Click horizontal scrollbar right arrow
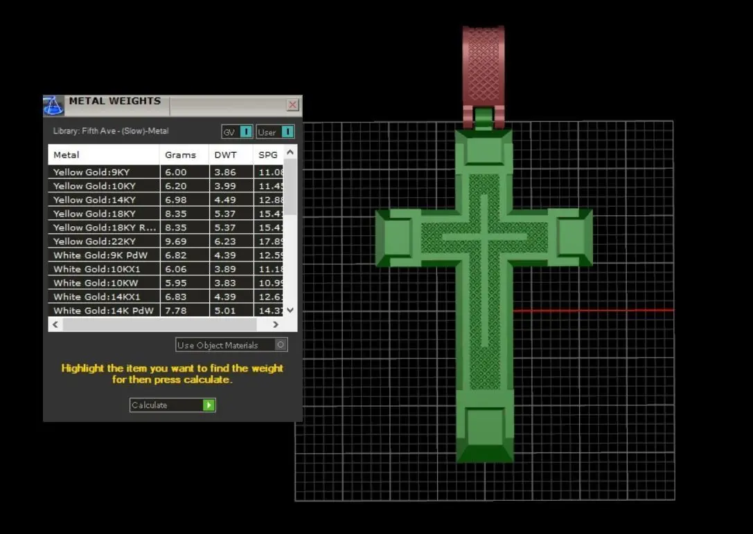Image resolution: width=753 pixels, height=534 pixels. (x=276, y=324)
